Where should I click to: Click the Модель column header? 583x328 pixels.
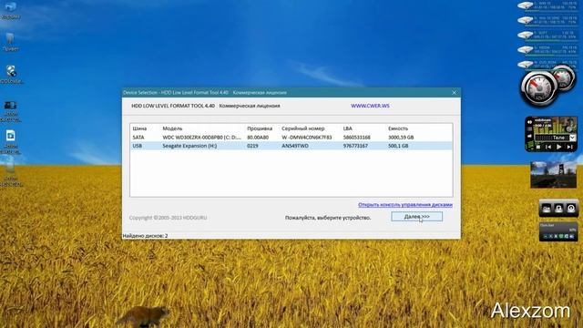[x=172, y=128]
